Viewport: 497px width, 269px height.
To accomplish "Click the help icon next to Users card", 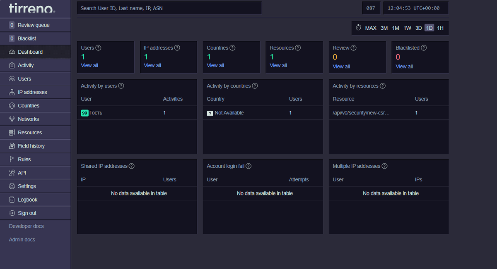I will click(x=98, y=48).
